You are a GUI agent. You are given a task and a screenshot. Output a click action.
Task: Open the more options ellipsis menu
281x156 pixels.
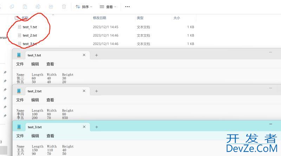point(128,7)
